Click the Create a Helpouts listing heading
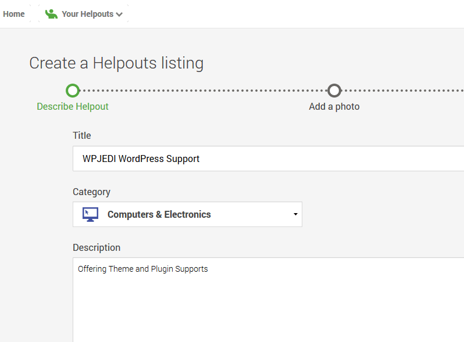Screen dimensions: 464x342 (116, 63)
